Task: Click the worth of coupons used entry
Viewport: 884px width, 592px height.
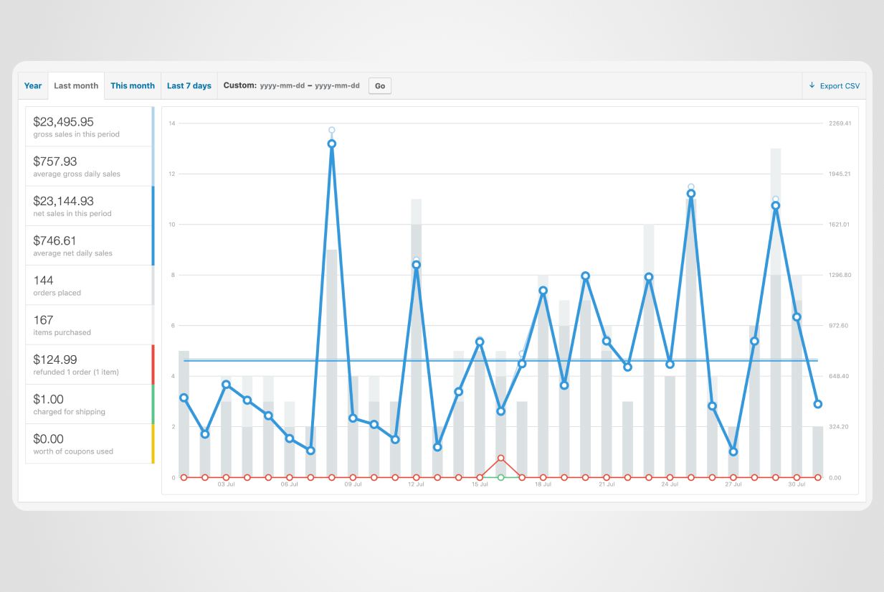Action: pos(89,443)
